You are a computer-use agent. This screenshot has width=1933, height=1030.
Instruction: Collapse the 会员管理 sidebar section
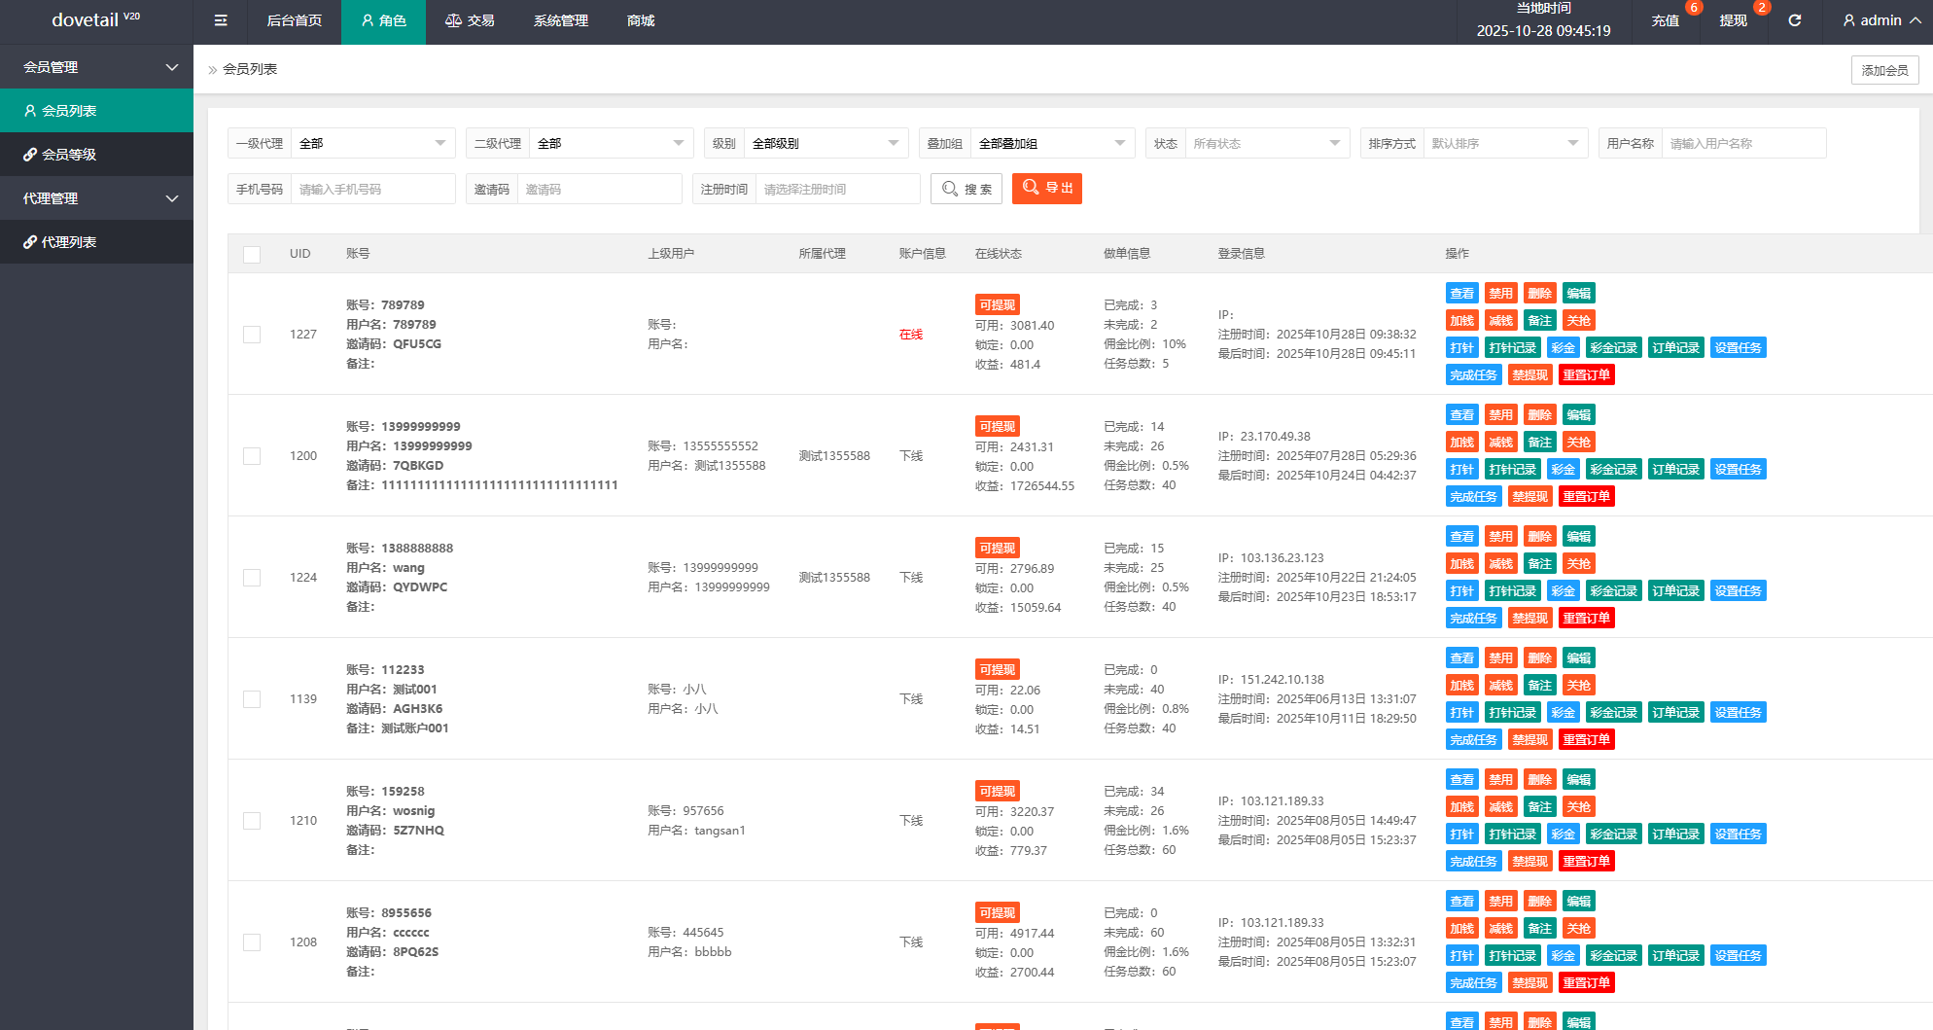click(96, 67)
